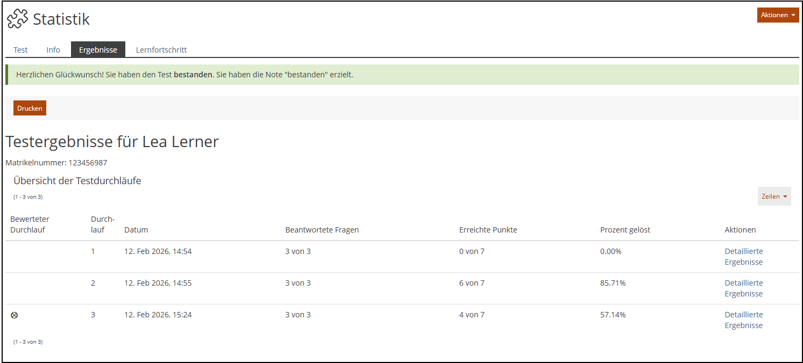803x363 pixels.
Task: Open Detaillierte Ergebnisse for run 1
Action: click(743, 257)
